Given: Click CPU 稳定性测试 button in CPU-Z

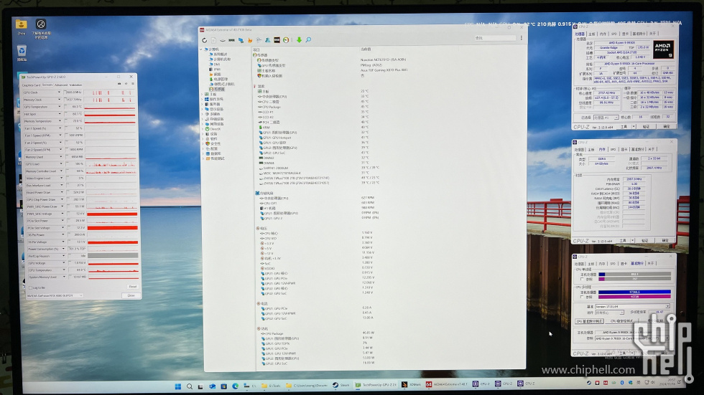Looking at the screenshot, I should click(622, 321).
